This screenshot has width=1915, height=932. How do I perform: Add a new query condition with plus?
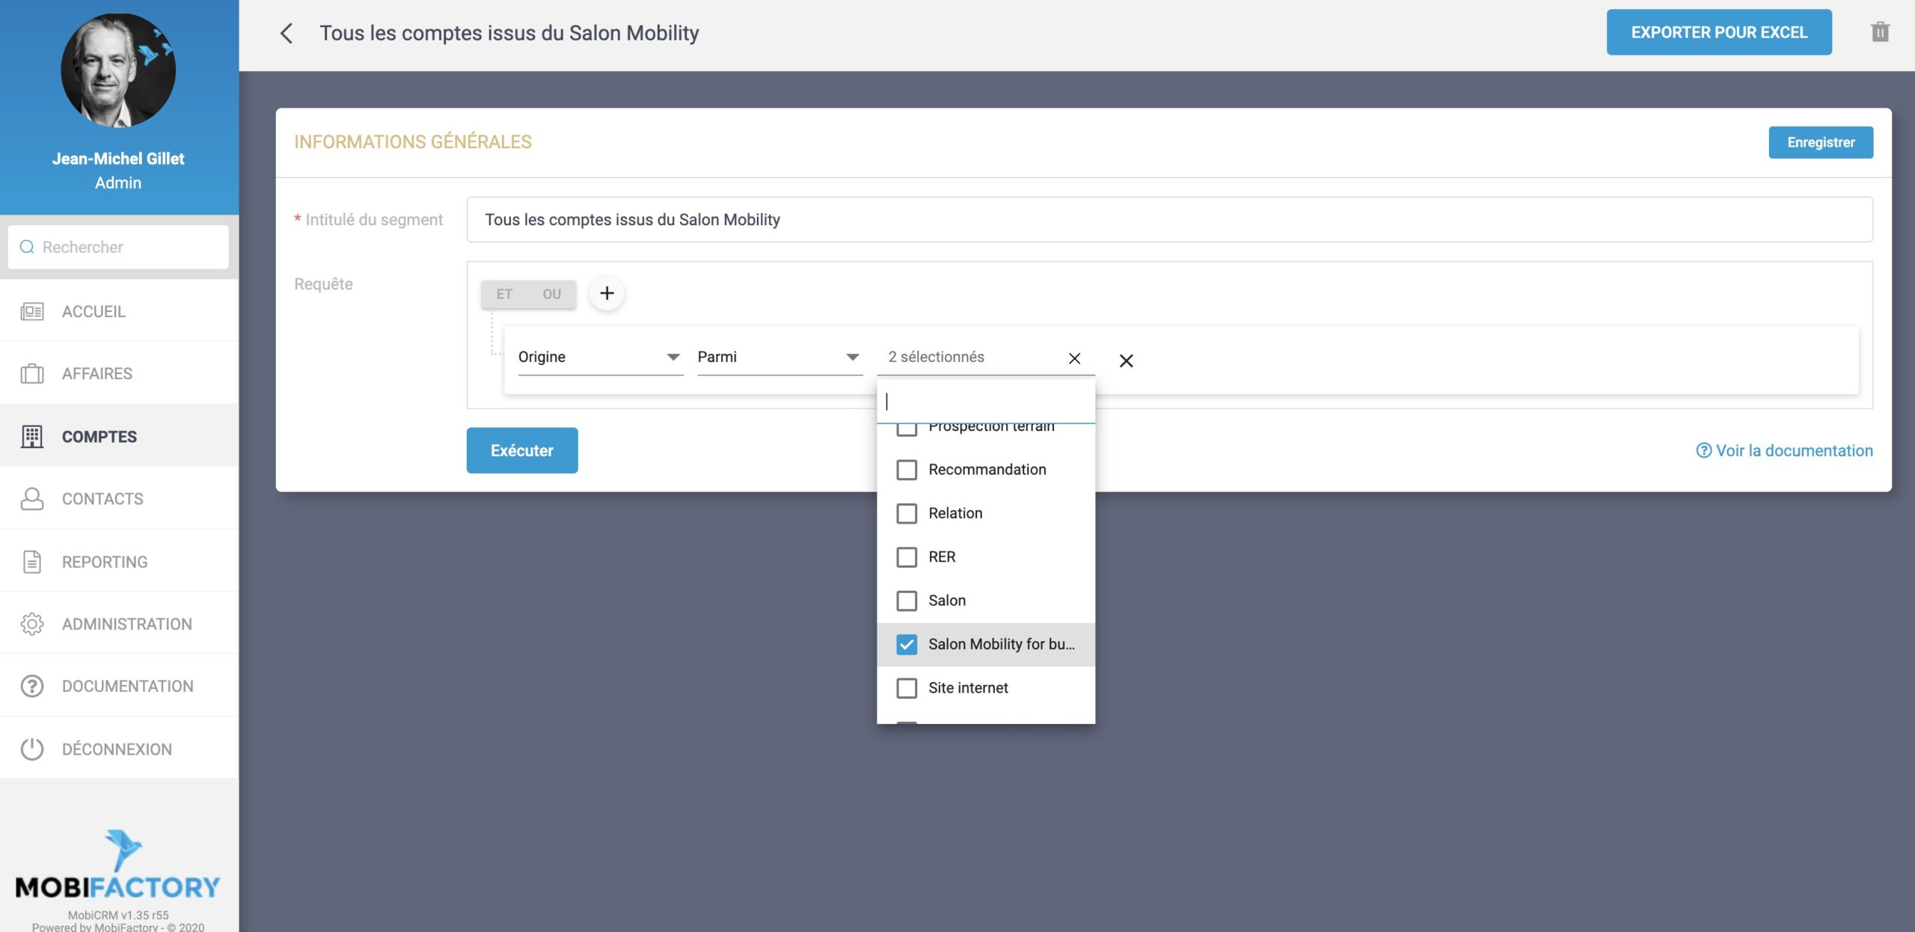click(607, 293)
